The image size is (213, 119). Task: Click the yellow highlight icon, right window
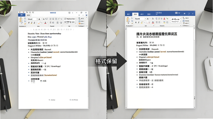click(142, 22)
